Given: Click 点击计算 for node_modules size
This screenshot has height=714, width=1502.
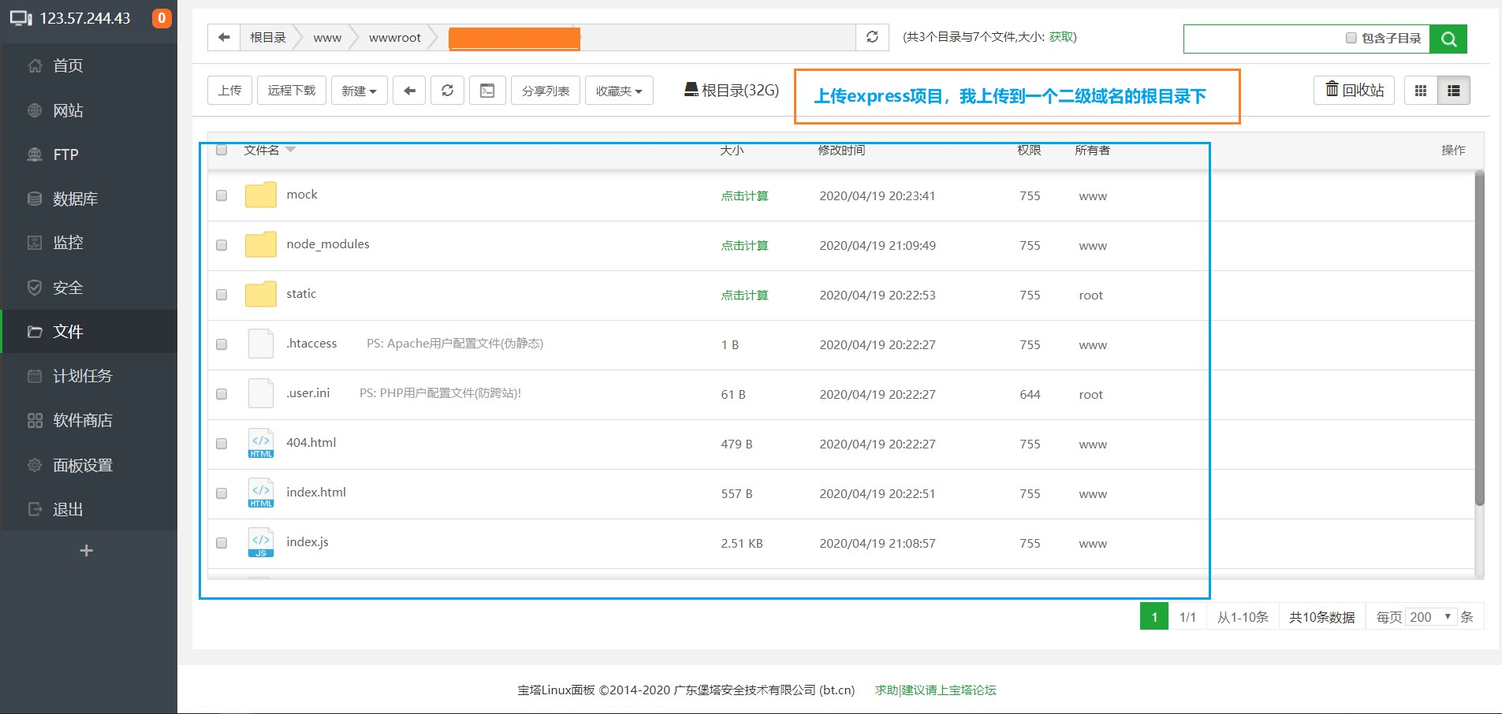Looking at the screenshot, I should tap(744, 245).
